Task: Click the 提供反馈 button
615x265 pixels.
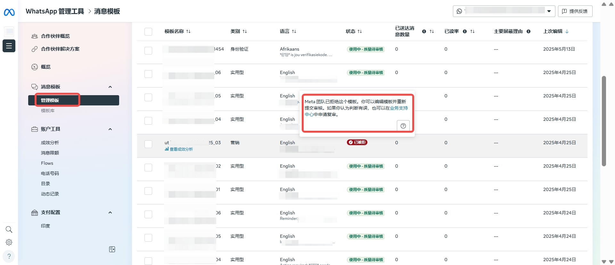Action: coord(575,11)
